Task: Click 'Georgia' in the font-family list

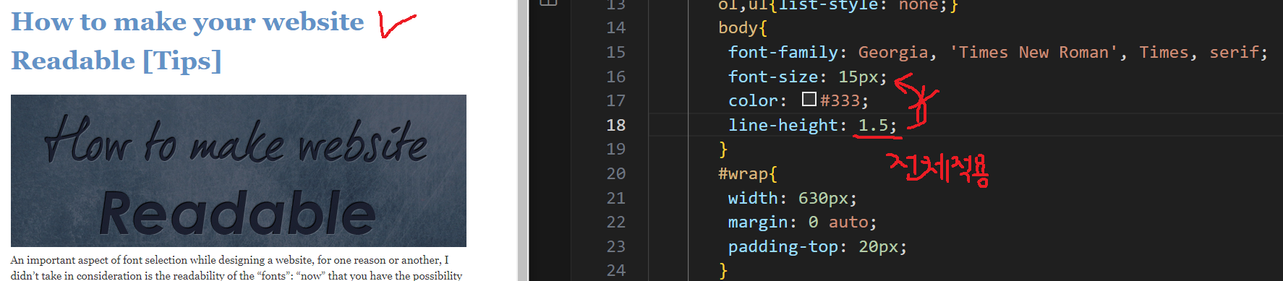Action: (893, 52)
